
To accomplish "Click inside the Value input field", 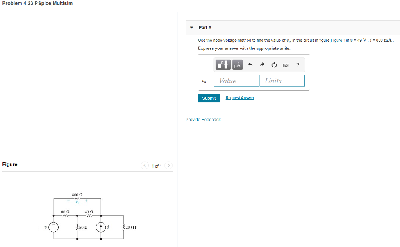I will tap(236, 81).
